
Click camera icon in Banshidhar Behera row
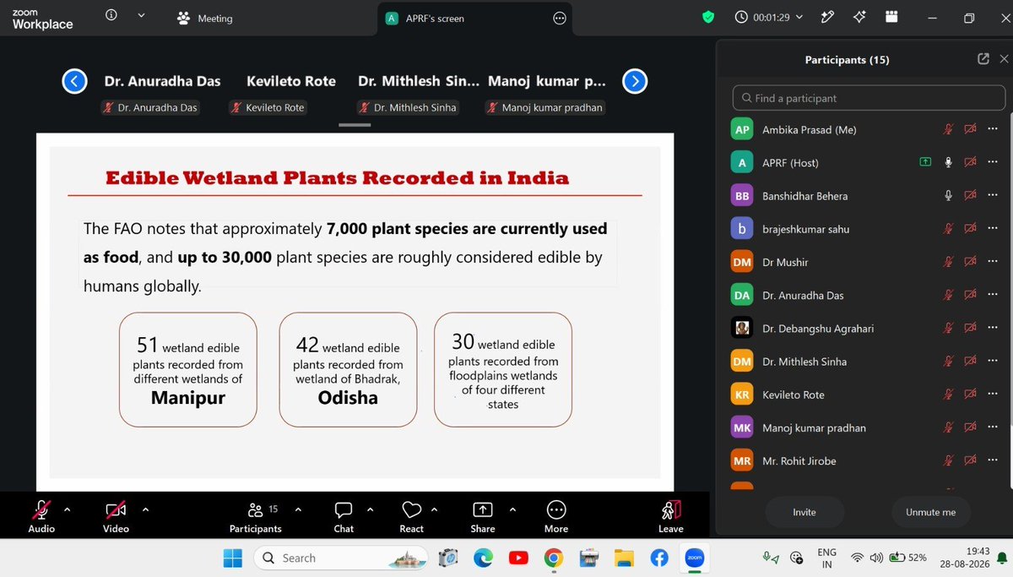point(971,195)
